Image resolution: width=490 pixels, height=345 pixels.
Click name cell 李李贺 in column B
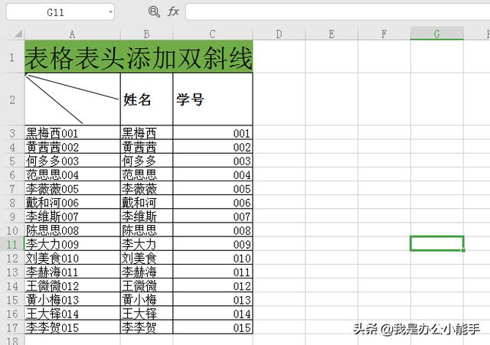click(146, 327)
